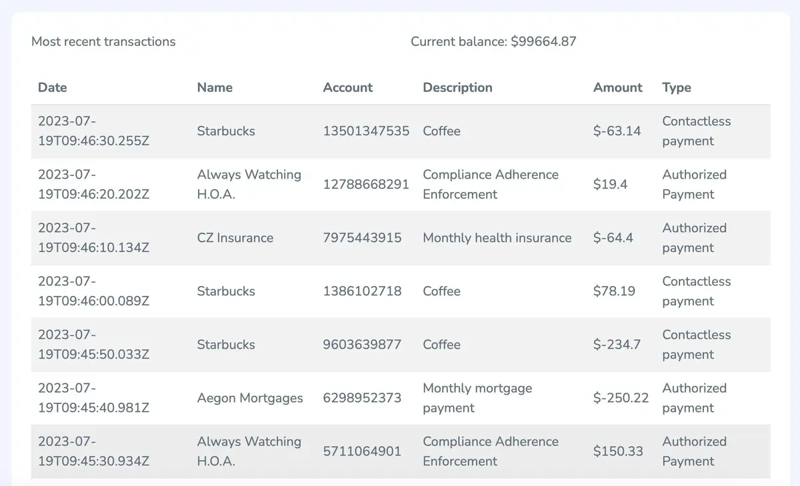Sort table by the Date column header
Viewport: 800px width, 486px height.
point(52,87)
